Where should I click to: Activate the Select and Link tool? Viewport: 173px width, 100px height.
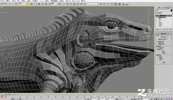10,4
